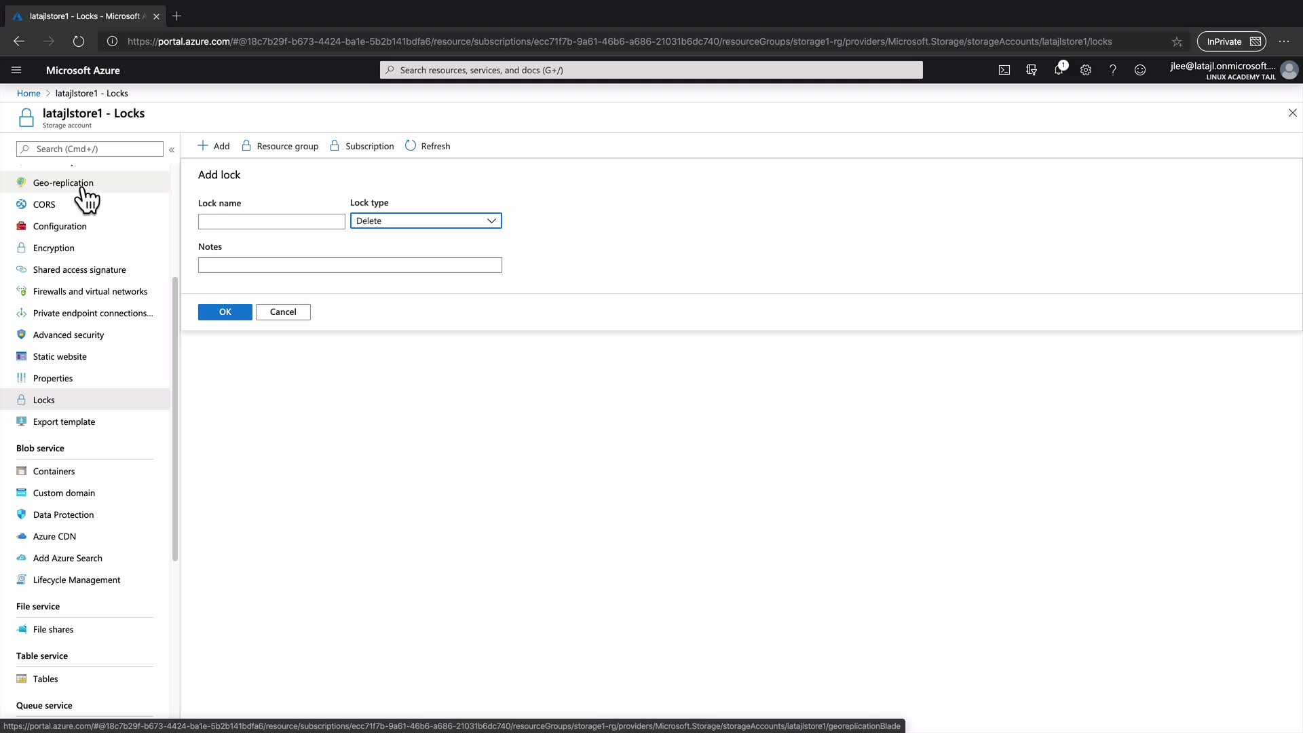Click the help question mark icon
Image resolution: width=1303 pixels, height=733 pixels.
tap(1113, 70)
